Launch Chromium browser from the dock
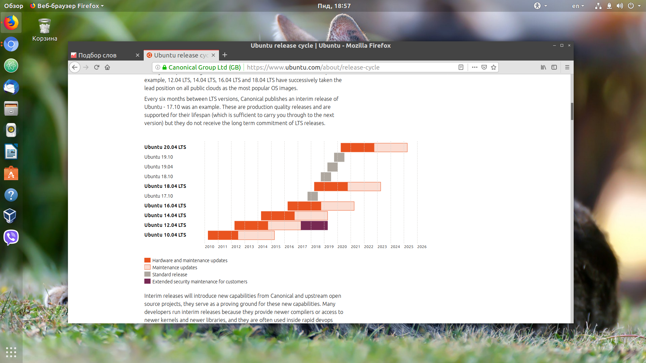The width and height of the screenshot is (646, 363). tap(11, 44)
